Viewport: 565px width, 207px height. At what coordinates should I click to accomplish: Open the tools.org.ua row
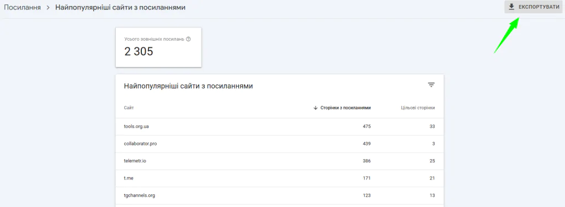(x=280, y=127)
